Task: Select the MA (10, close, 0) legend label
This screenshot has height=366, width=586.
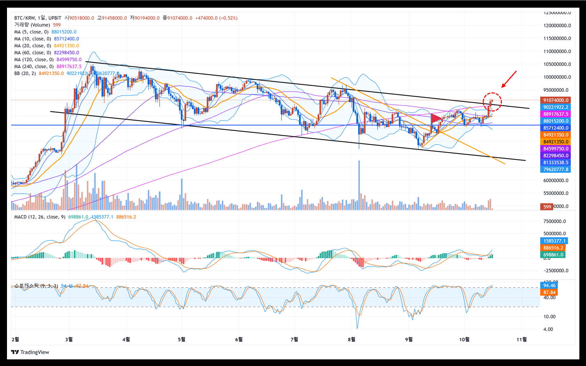Action: pos(33,39)
